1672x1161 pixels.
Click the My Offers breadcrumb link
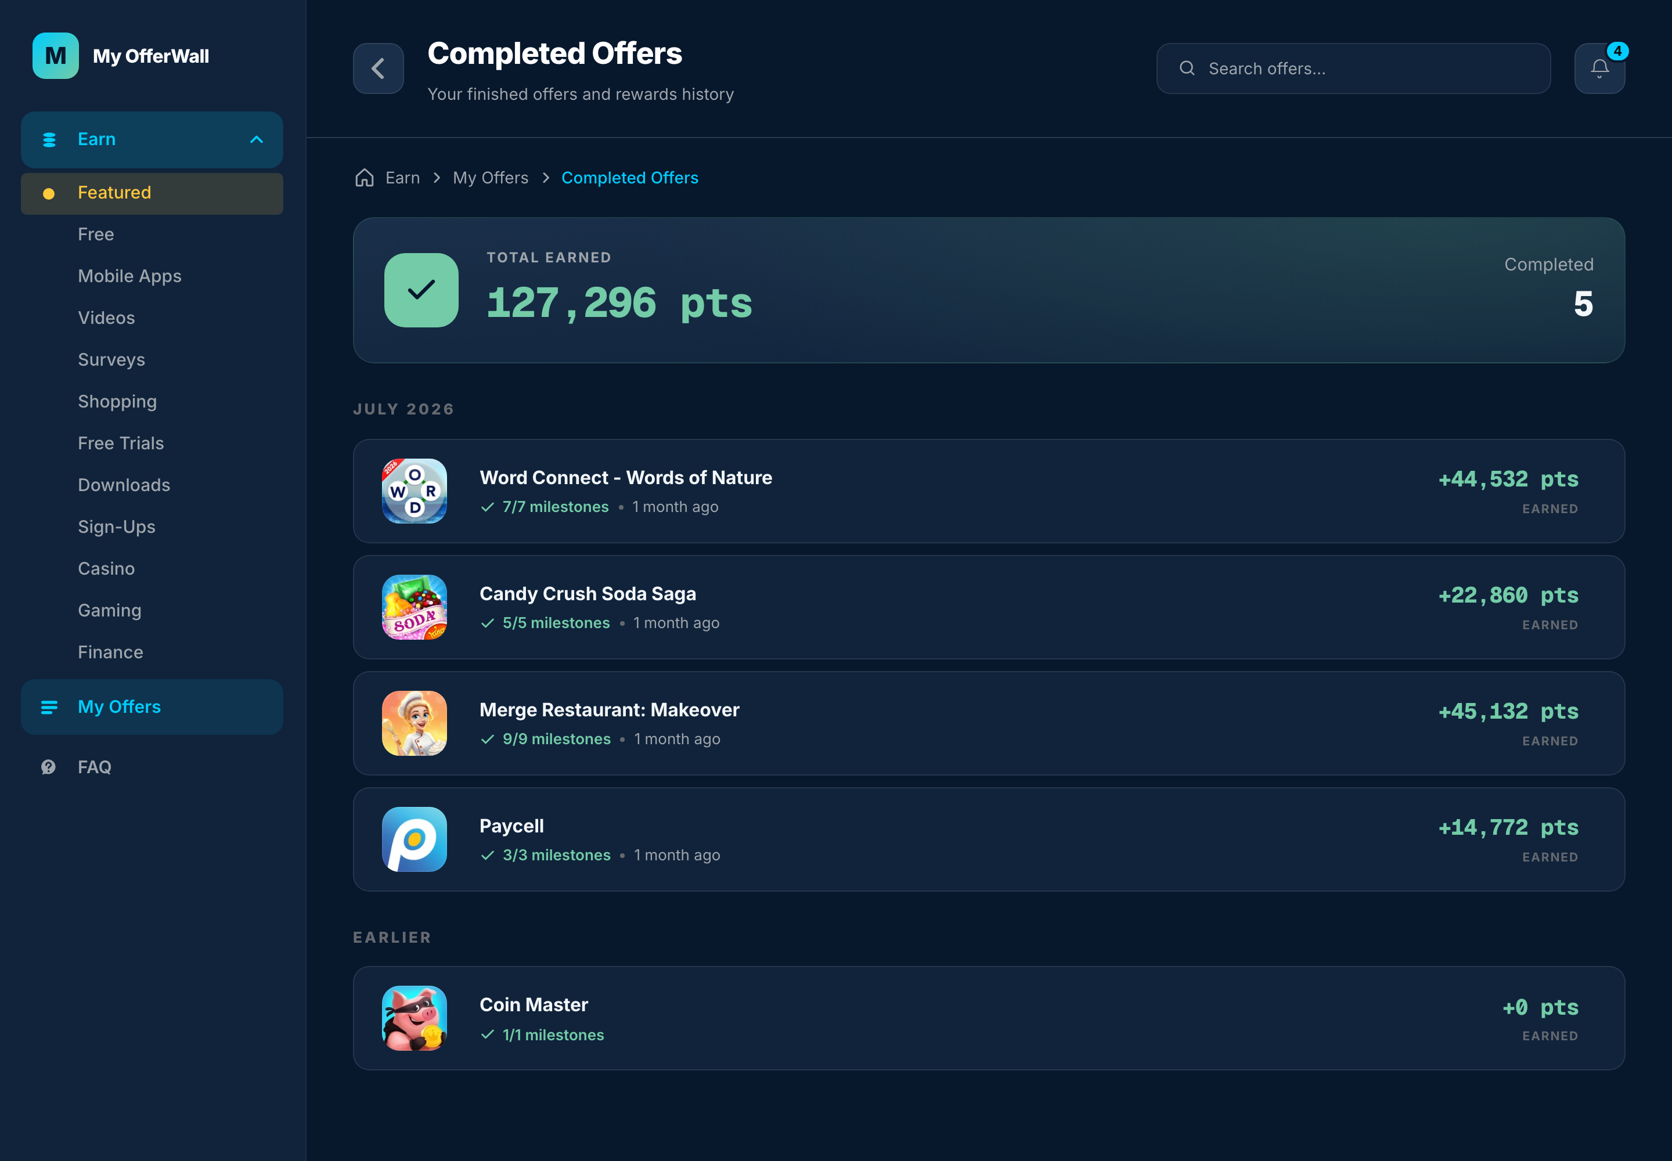pyautogui.click(x=491, y=178)
